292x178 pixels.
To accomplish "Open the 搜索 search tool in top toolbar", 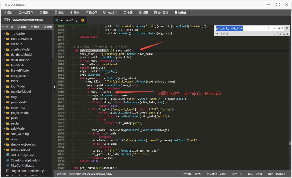I will point(59,13).
